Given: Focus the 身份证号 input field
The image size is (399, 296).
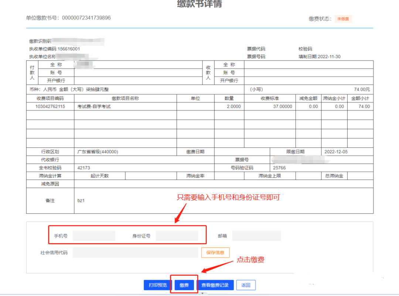Looking at the screenshot, I should [x=177, y=236].
